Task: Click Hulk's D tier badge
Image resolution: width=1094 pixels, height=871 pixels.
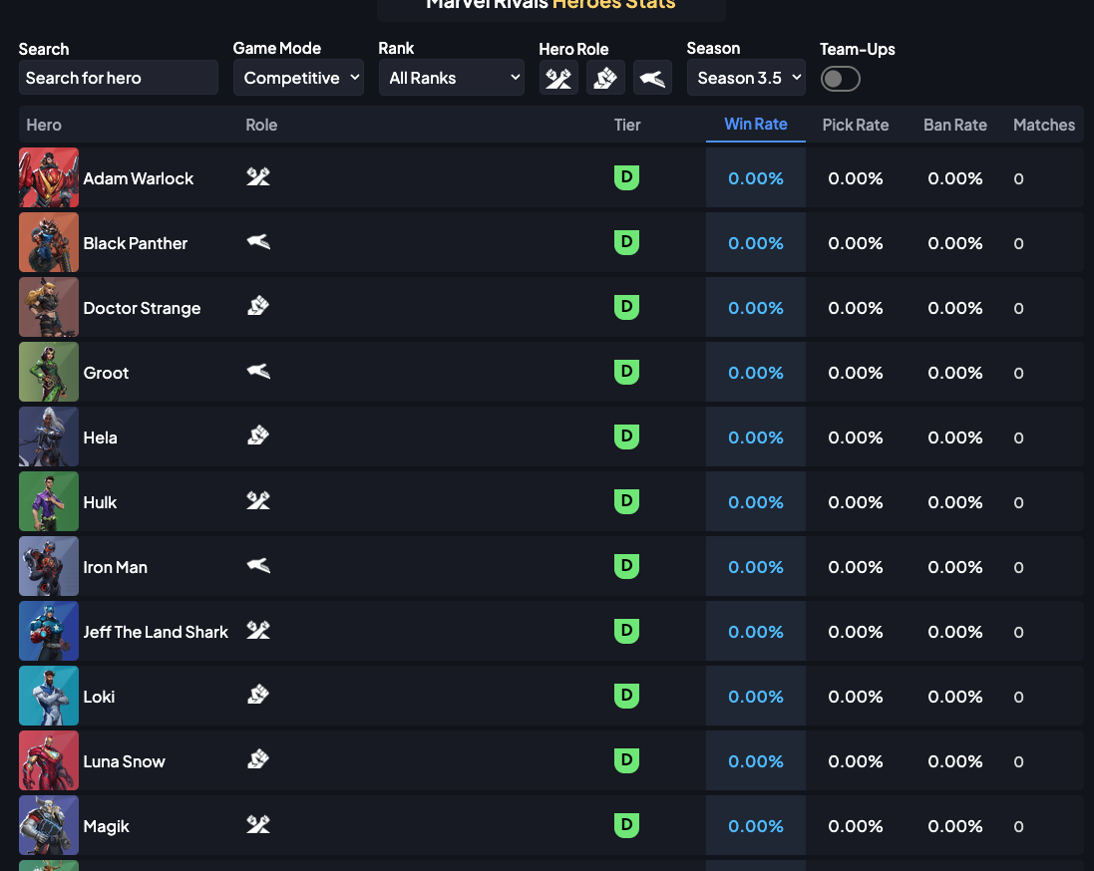Action: pos(626,501)
